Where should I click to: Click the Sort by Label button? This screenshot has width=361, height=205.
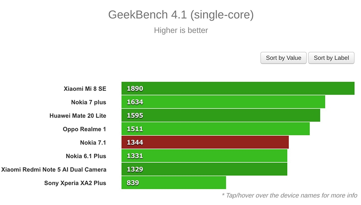coord(331,58)
